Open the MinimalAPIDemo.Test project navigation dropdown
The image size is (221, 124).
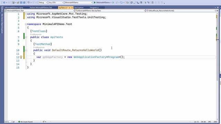click(39, 11)
